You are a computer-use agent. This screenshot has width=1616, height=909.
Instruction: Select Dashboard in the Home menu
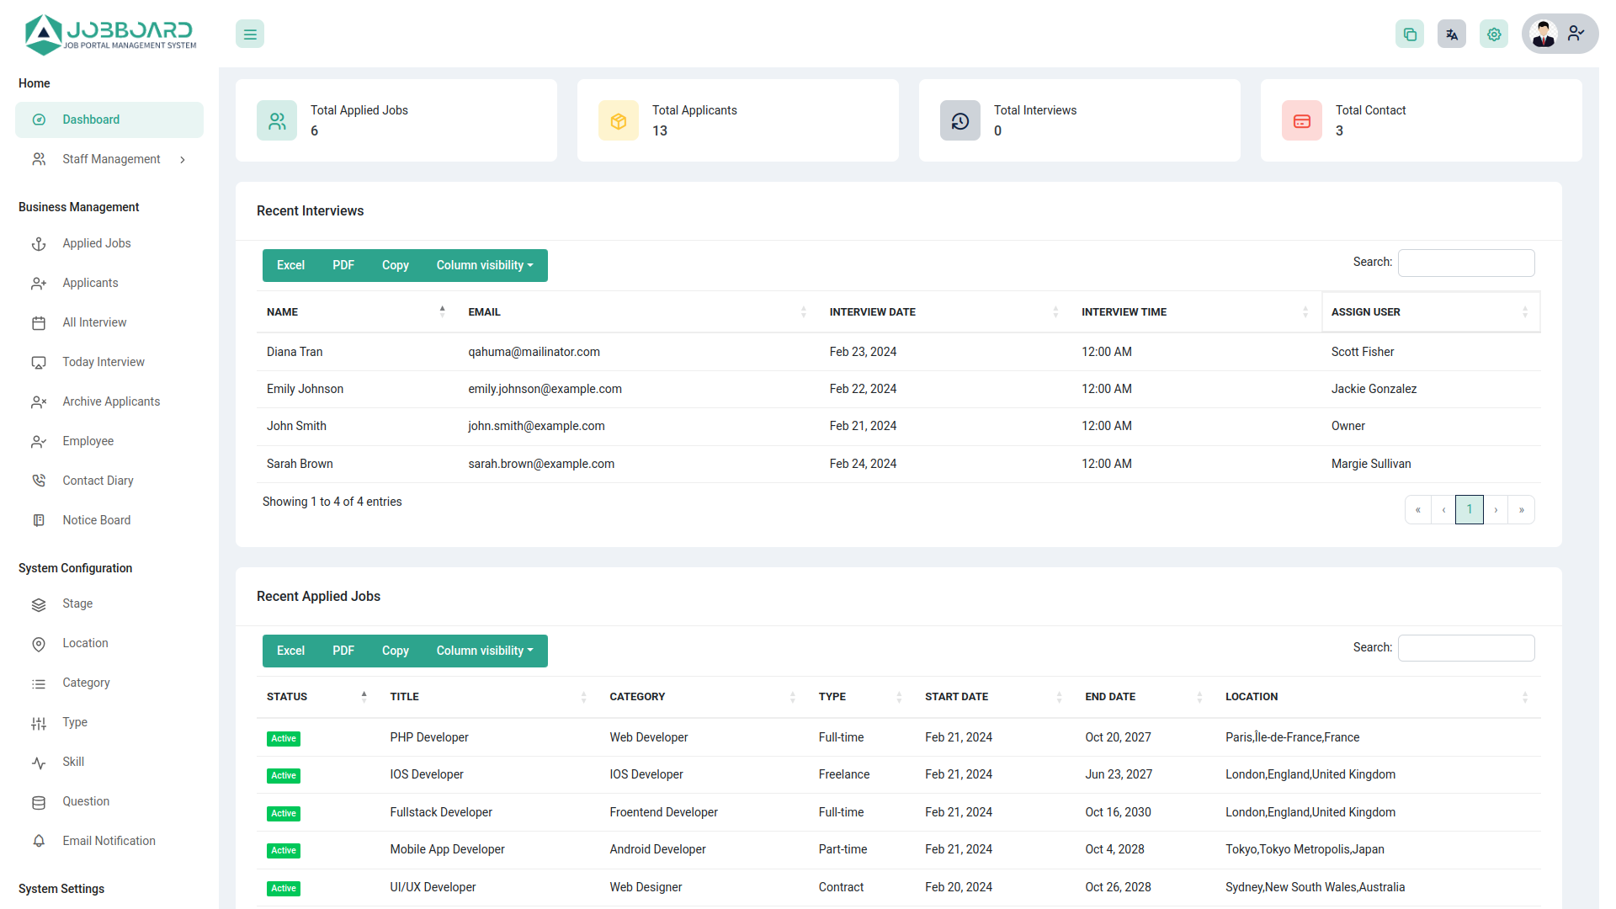tap(91, 120)
